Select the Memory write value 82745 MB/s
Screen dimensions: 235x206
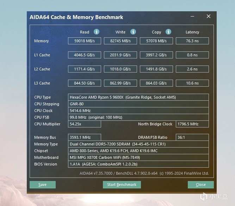point(120,41)
